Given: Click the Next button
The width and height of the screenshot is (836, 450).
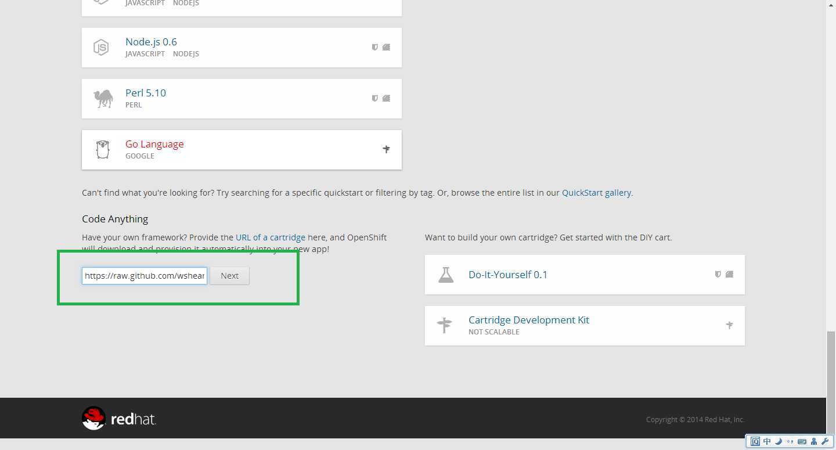Looking at the screenshot, I should click(229, 276).
